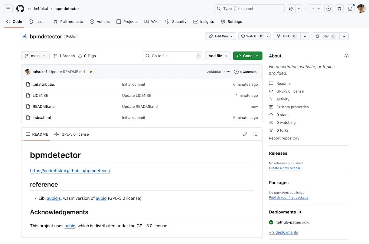Switch to the Issues tab
This screenshot has height=244, width=369.
click(x=38, y=21)
